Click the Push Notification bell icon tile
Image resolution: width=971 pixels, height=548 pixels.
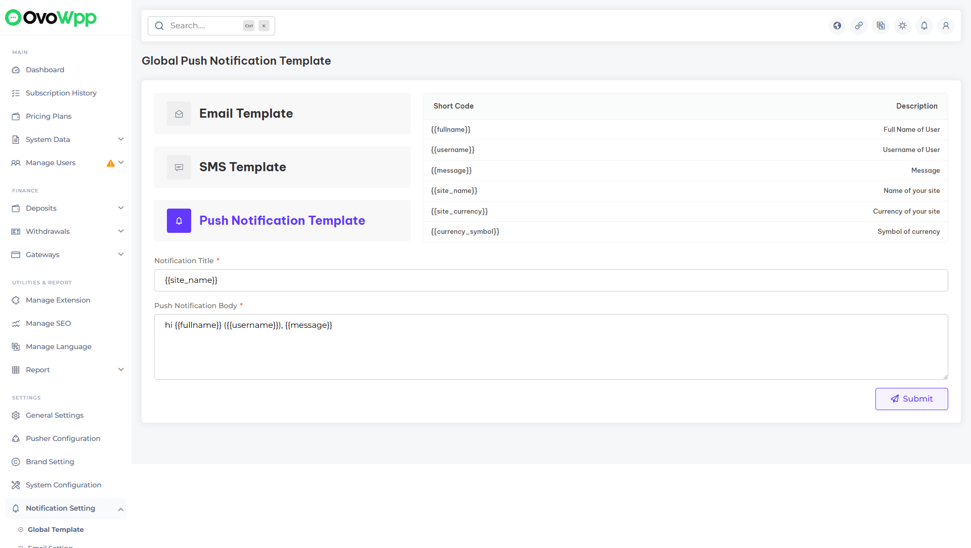coord(179,221)
